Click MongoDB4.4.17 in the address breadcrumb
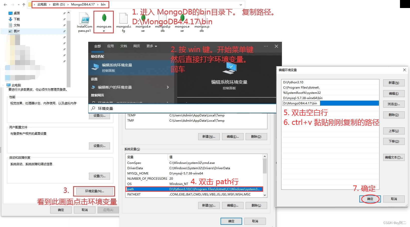The width and height of the screenshot is (410, 227). point(83,5)
